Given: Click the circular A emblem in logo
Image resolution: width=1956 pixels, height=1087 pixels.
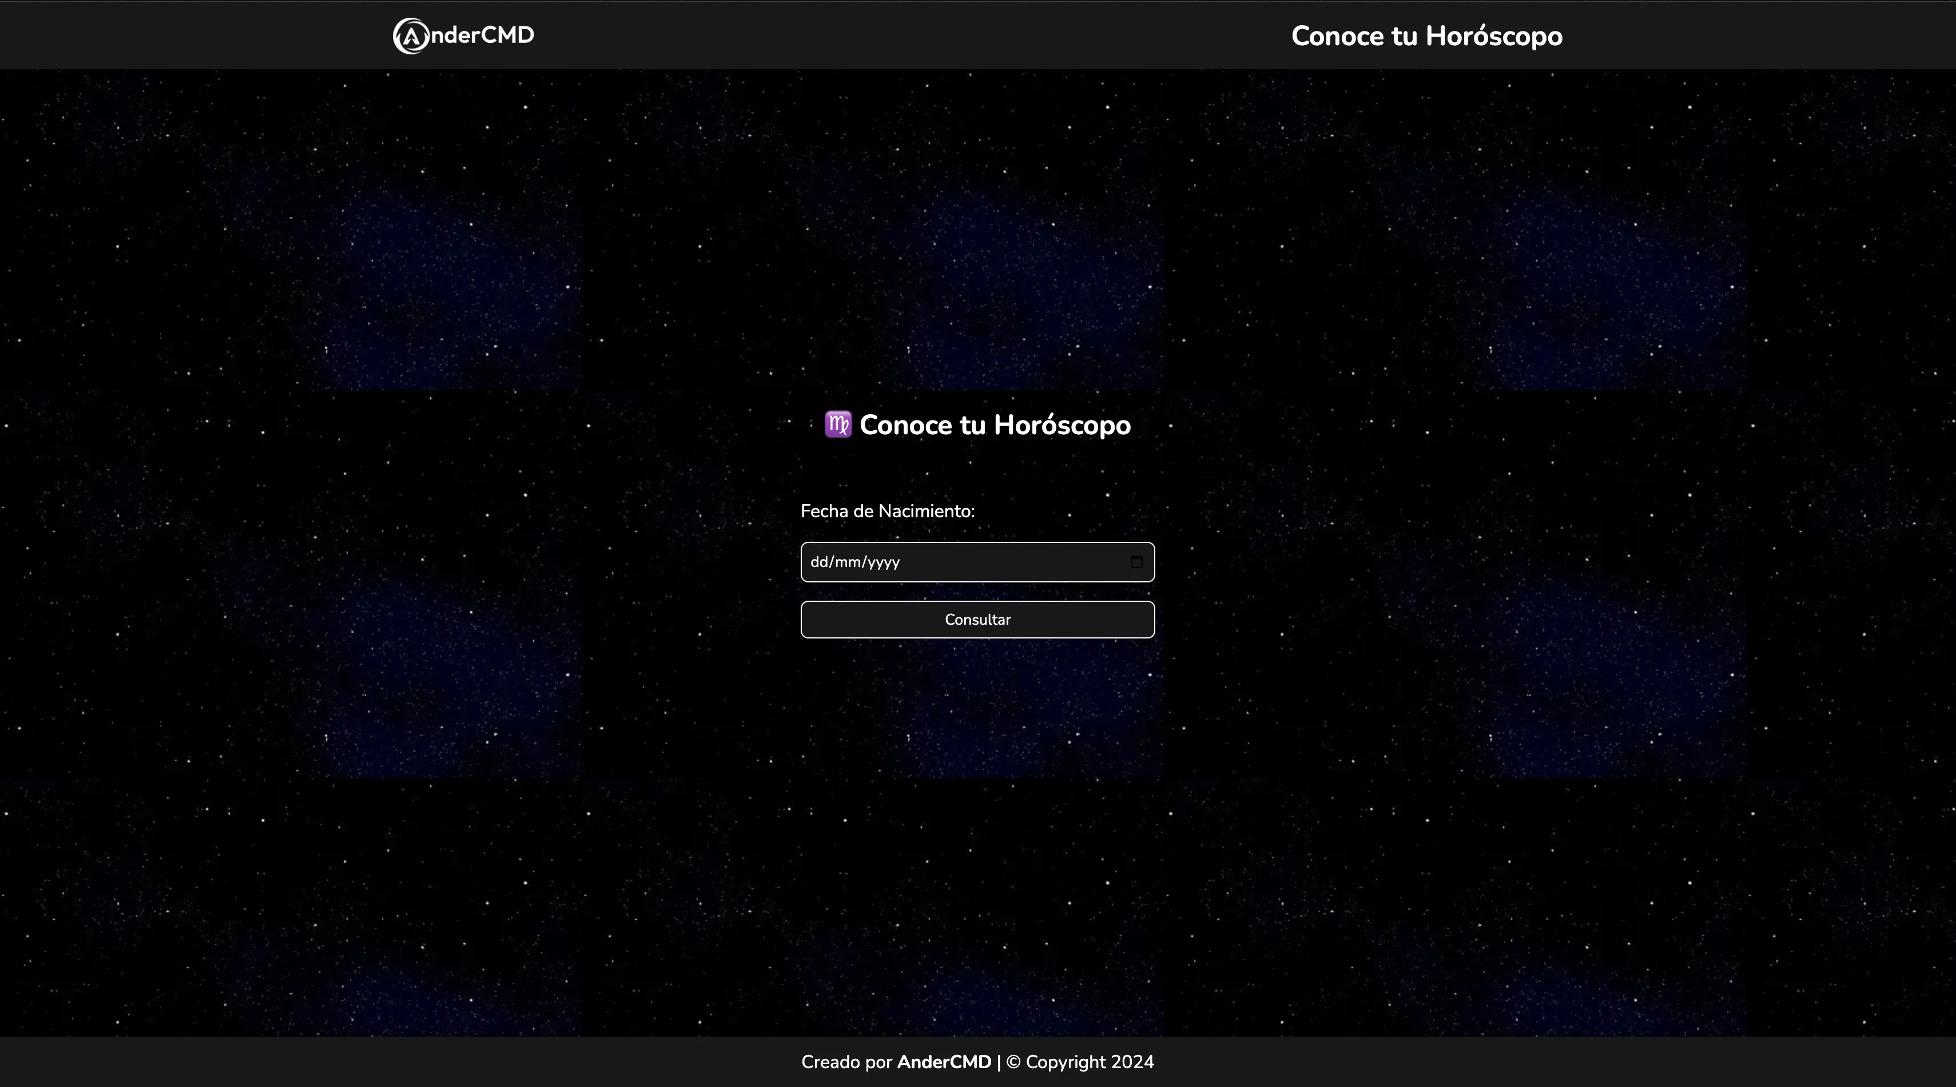Looking at the screenshot, I should tap(411, 37).
